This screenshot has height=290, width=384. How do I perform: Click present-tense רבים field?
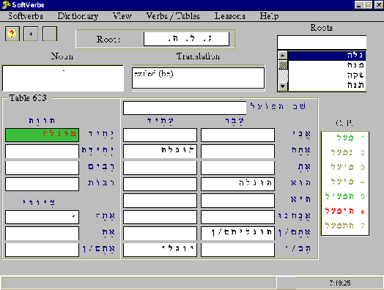point(42,168)
